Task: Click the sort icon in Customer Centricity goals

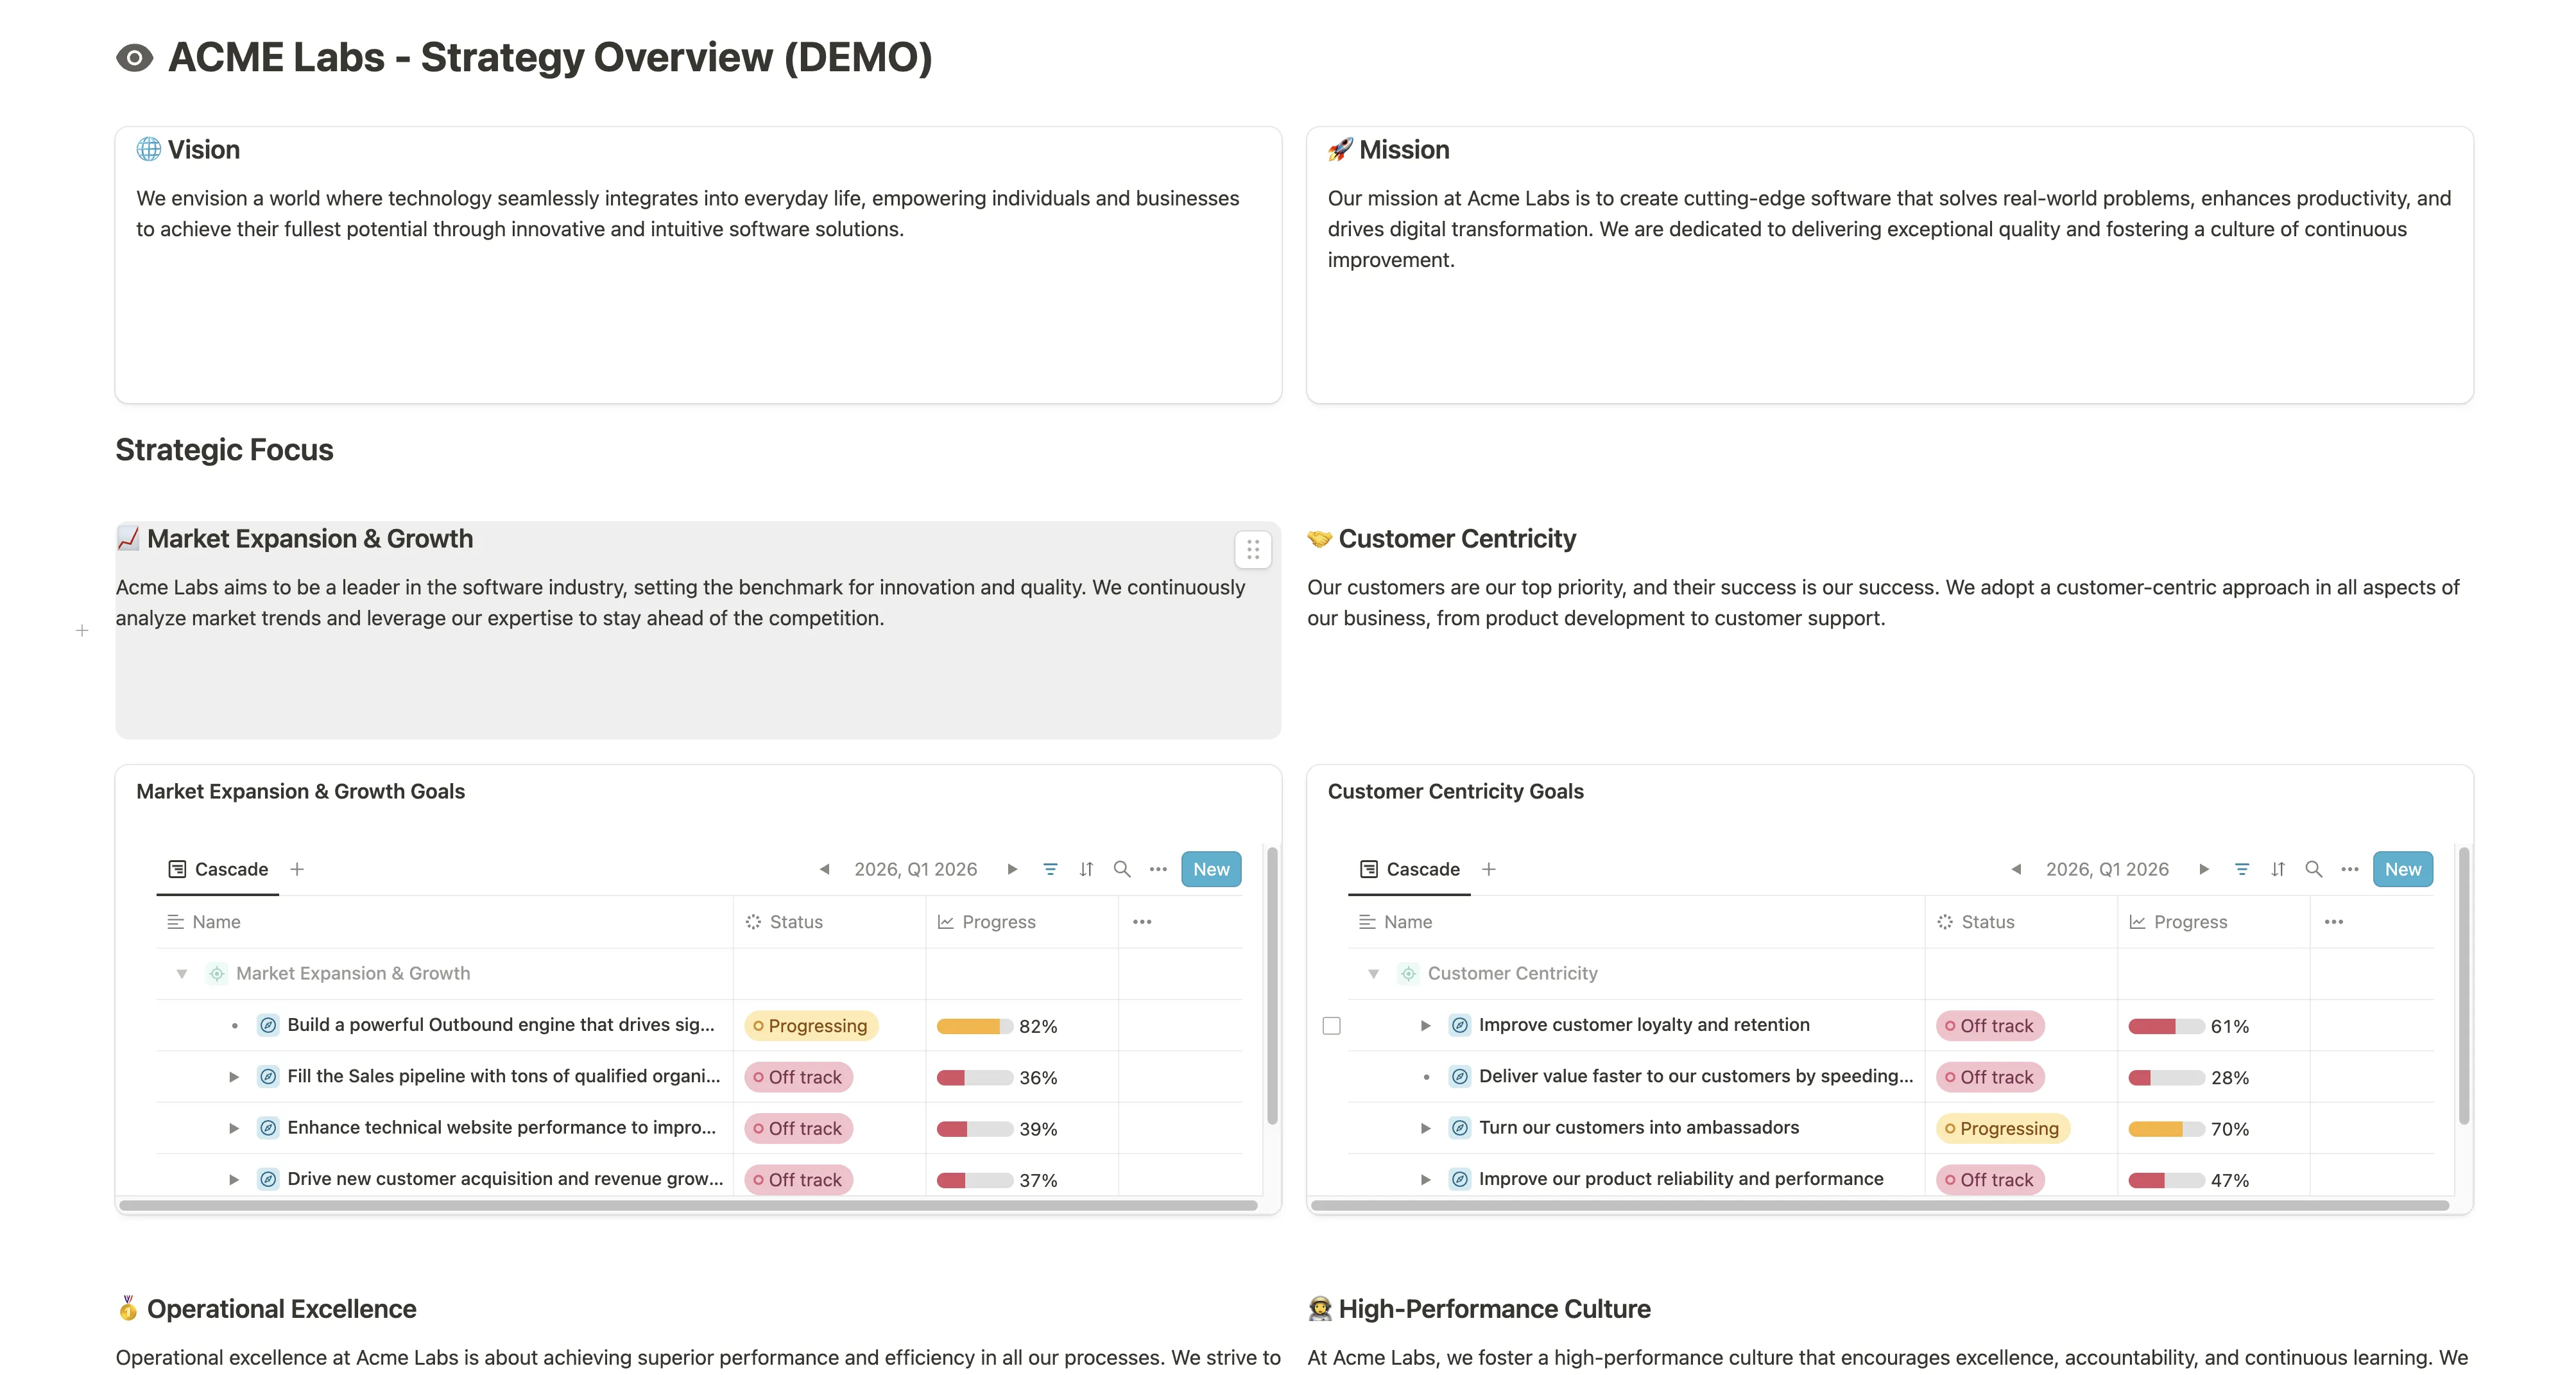Action: pyautogui.click(x=2277, y=869)
